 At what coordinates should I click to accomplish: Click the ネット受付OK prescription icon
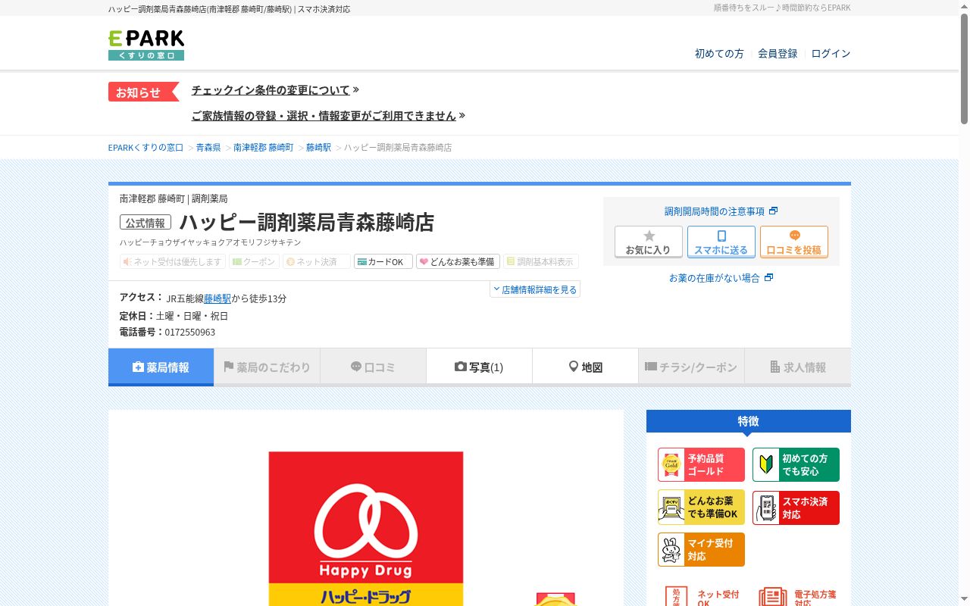point(702,595)
